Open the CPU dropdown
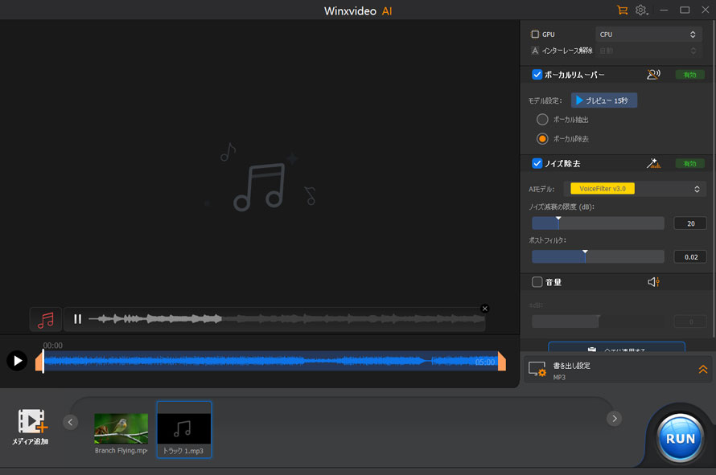Screen dimensions: 716x475 coord(650,35)
